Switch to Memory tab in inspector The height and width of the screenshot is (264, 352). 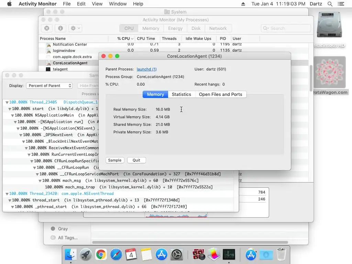pos(155,94)
